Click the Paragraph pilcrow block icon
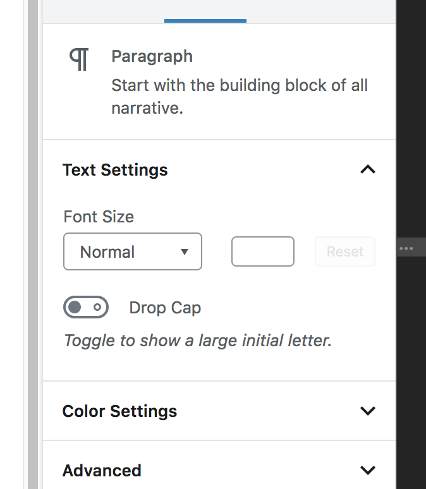Screen dimensions: 426x489 (x=79, y=59)
